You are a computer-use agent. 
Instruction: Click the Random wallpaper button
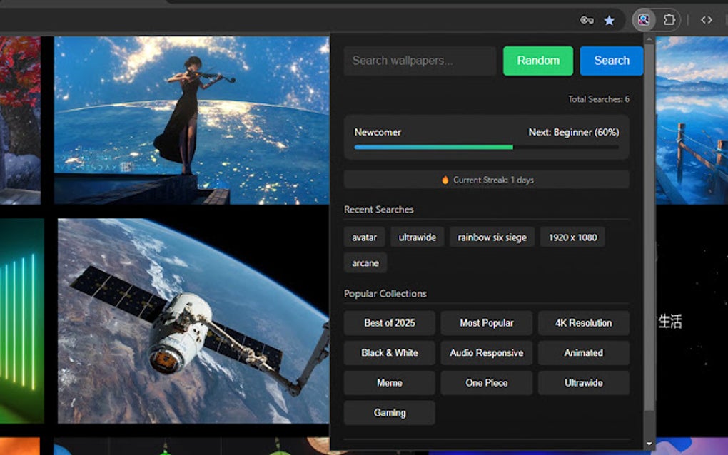(x=537, y=61)
